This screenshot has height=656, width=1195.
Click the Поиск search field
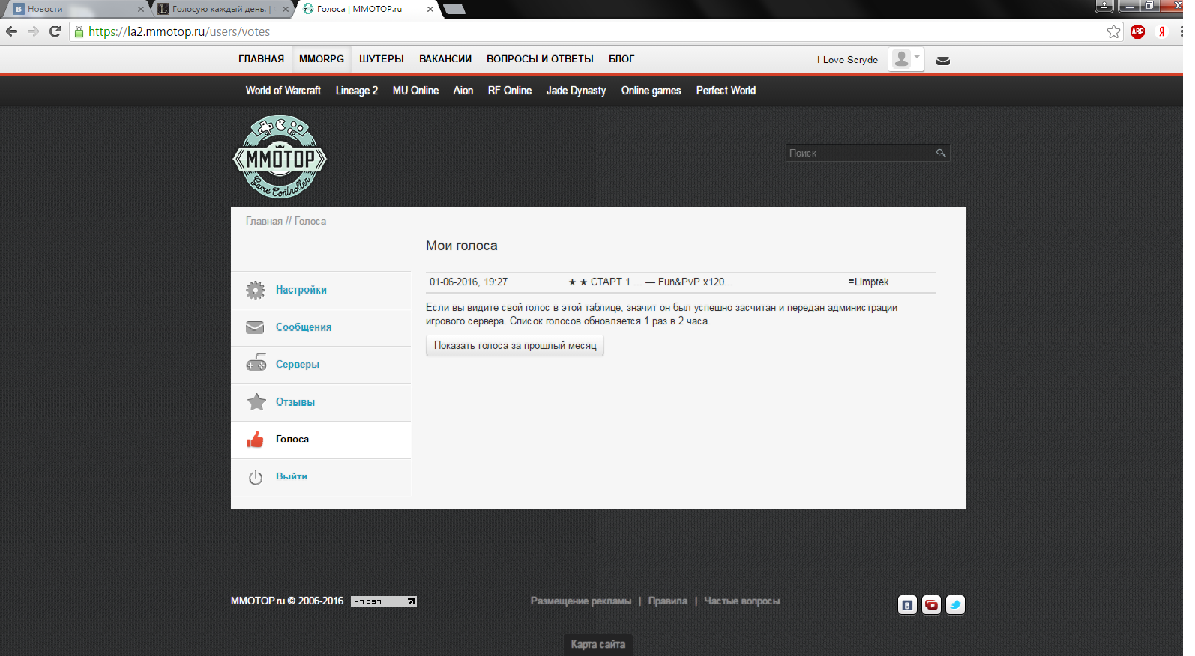[858, 153]
